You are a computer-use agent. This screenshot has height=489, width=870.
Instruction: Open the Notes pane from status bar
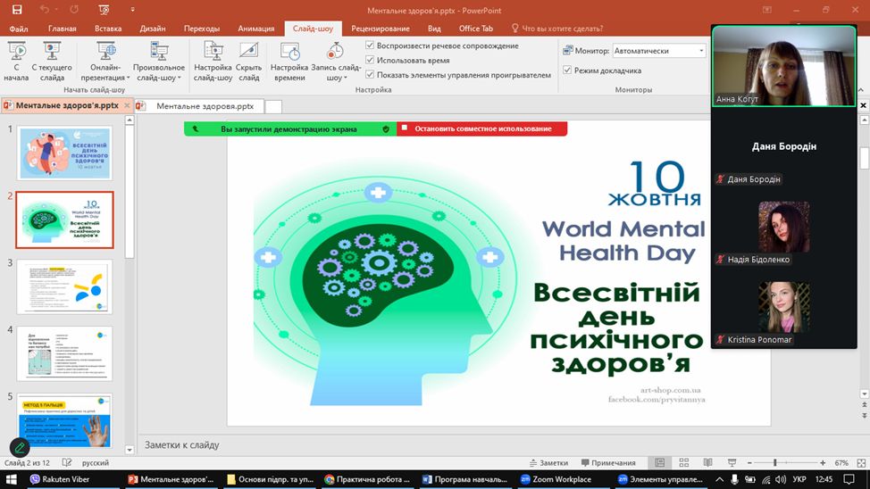[548, 463]
